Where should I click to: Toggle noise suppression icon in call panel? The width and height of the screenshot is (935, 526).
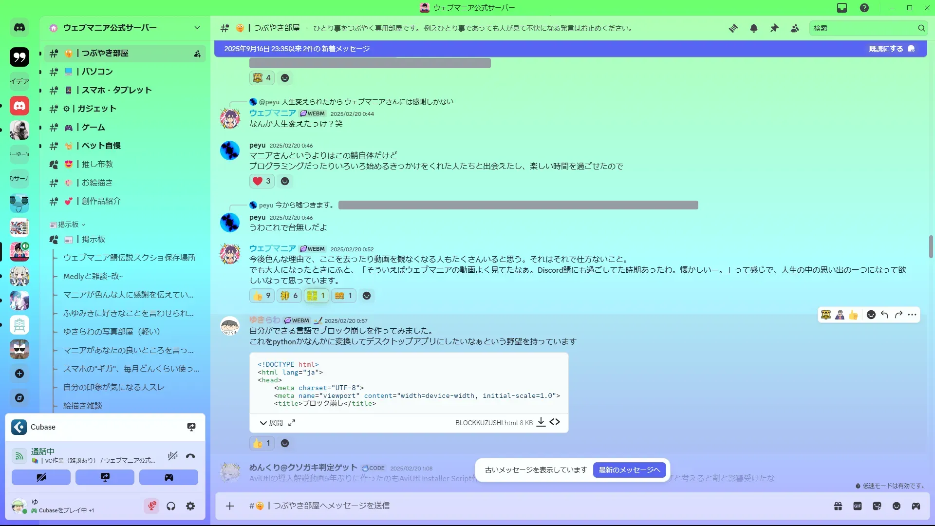point(172,456)
